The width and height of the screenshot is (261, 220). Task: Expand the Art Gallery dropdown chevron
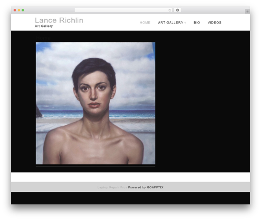click(185, 23)
